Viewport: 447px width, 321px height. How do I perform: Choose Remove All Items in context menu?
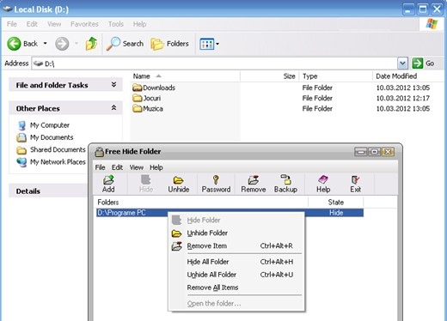coord(236,288)
